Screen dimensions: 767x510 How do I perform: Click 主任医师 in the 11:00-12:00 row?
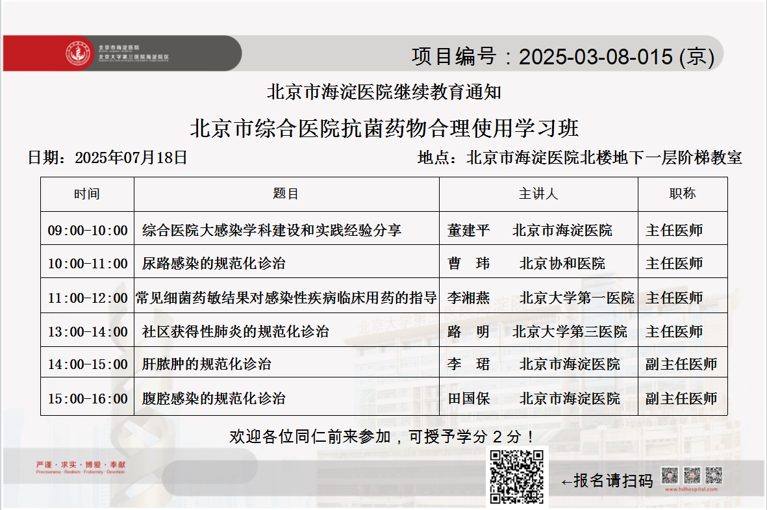(674, 298)
